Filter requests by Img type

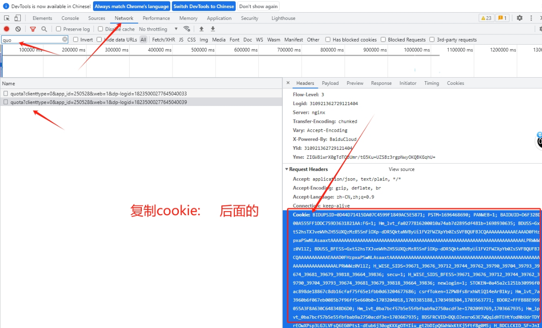[204, 40]
